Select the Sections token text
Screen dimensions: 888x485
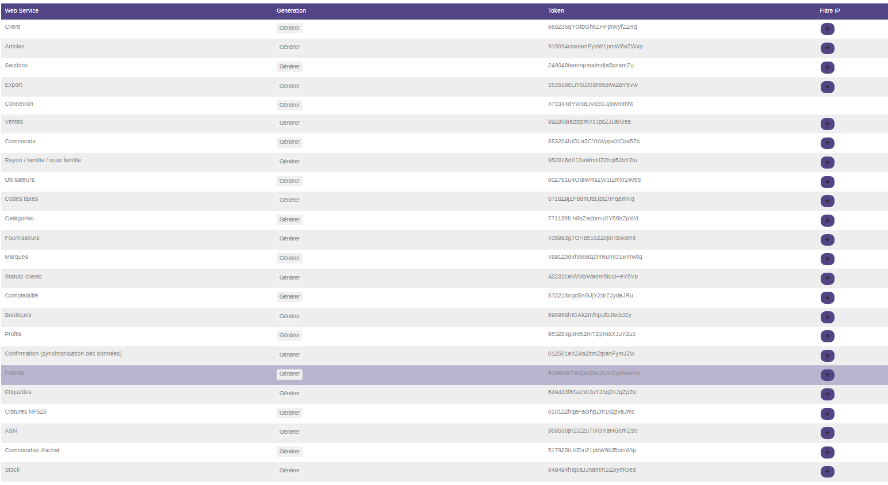tap(590, 66)
